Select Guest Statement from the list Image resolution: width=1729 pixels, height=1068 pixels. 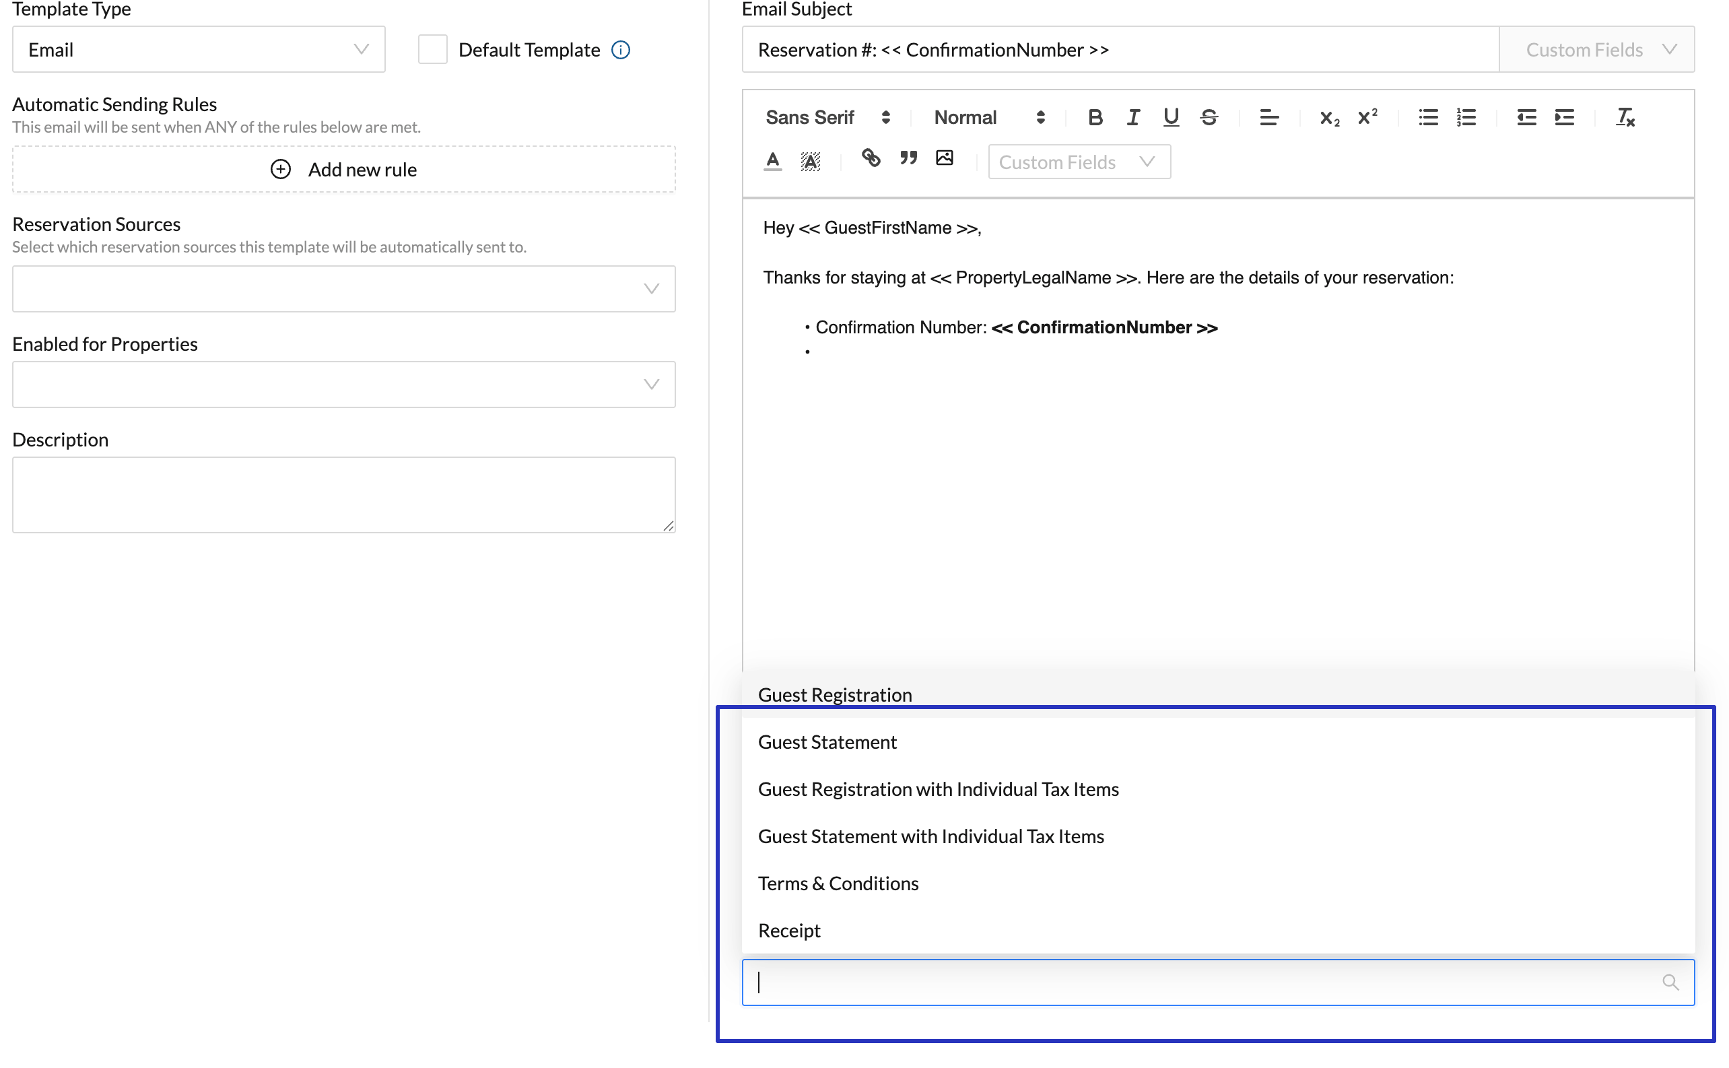(827, 741)
